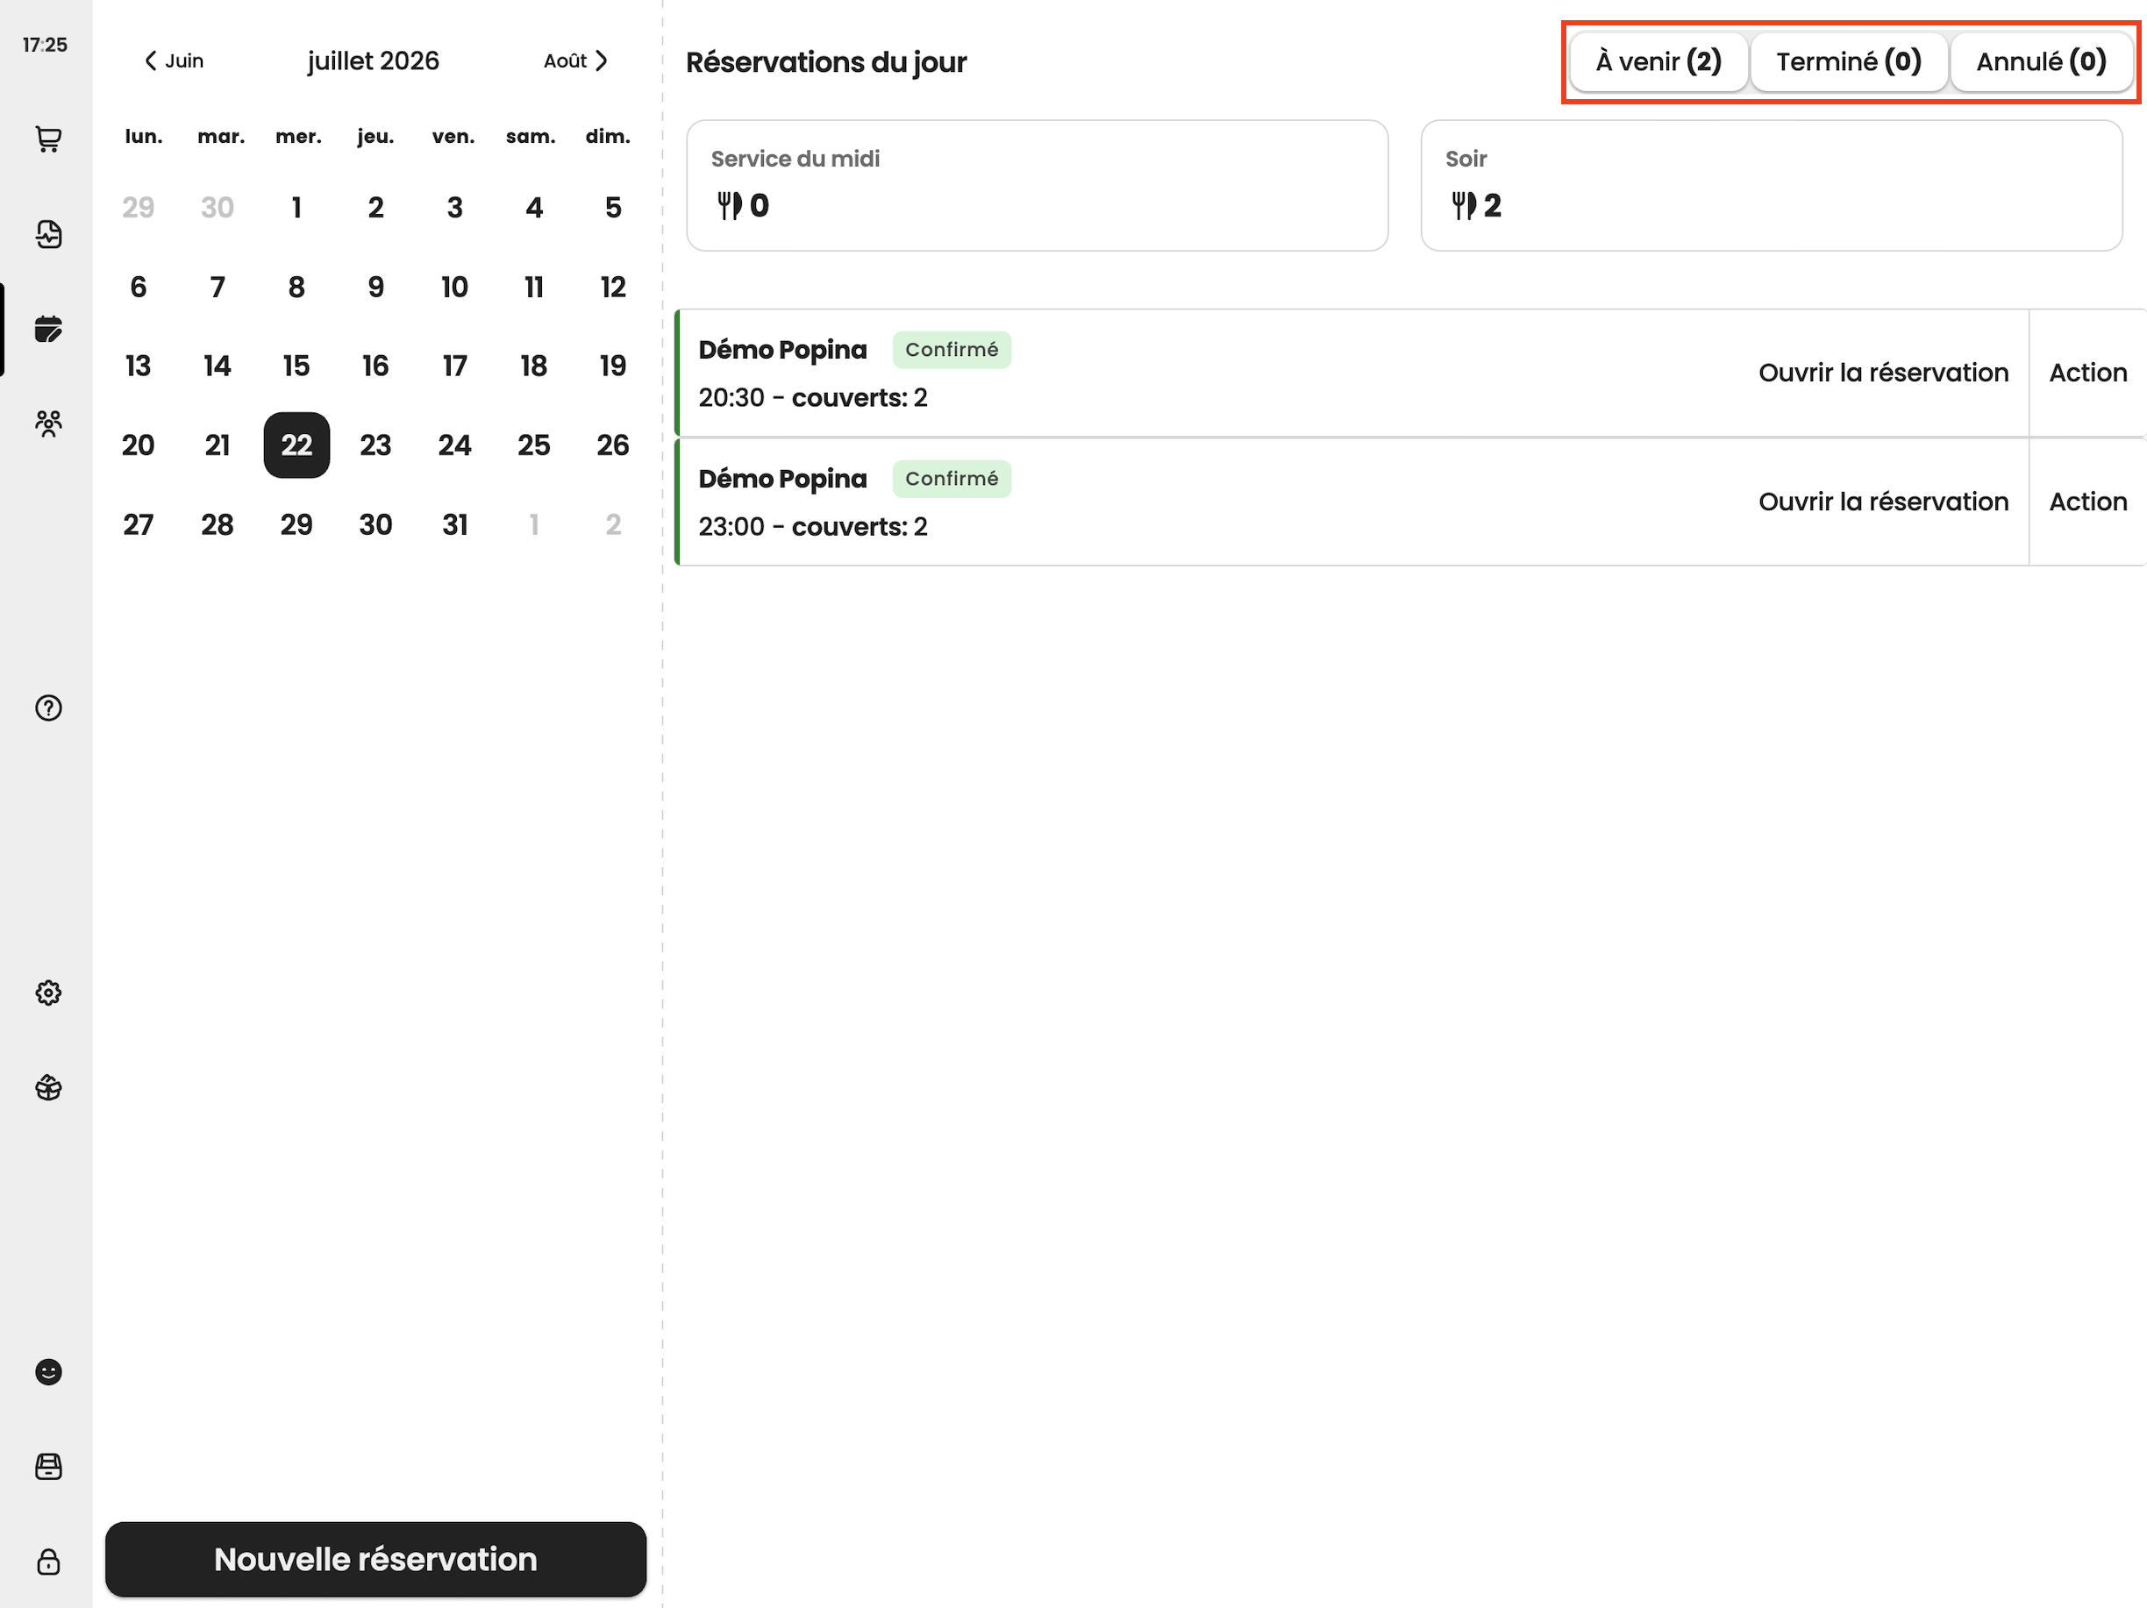Select July 12 in calendar
This screenshot has height=1608, width=2147.
coord(613,288)
